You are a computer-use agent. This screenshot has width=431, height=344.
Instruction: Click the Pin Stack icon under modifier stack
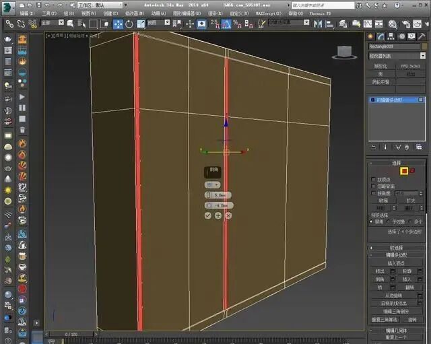tap(373, 147)
